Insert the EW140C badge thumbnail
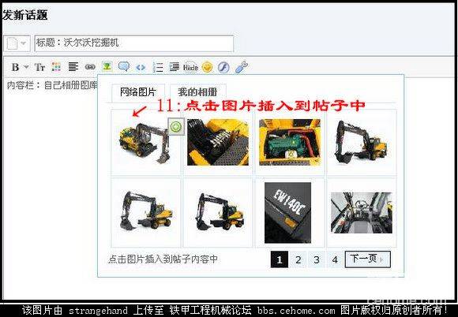 [287, 213]
